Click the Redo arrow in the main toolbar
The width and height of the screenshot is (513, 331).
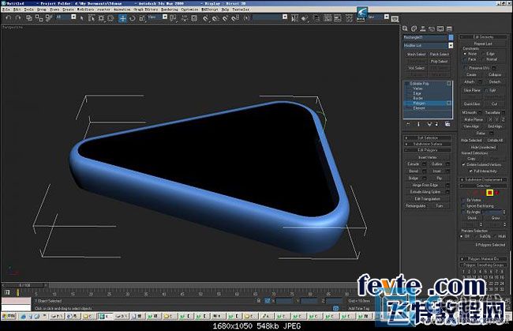(18, 17)
